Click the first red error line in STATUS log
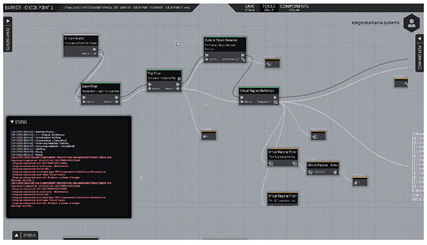 (61, 157)
